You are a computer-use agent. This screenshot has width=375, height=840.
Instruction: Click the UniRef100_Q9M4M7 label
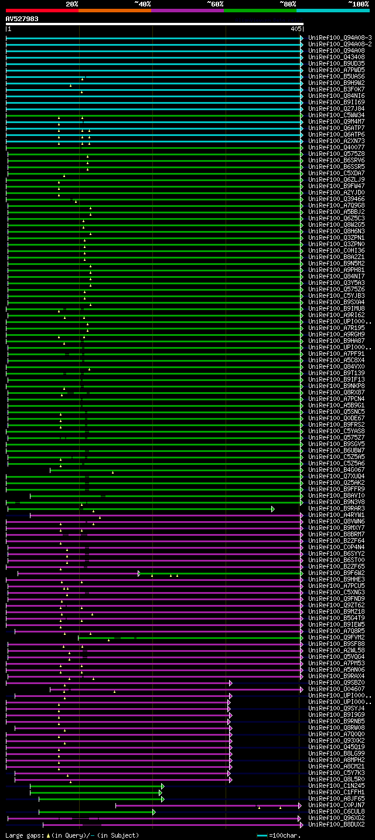pyautogui.click(x=336, y=121)
